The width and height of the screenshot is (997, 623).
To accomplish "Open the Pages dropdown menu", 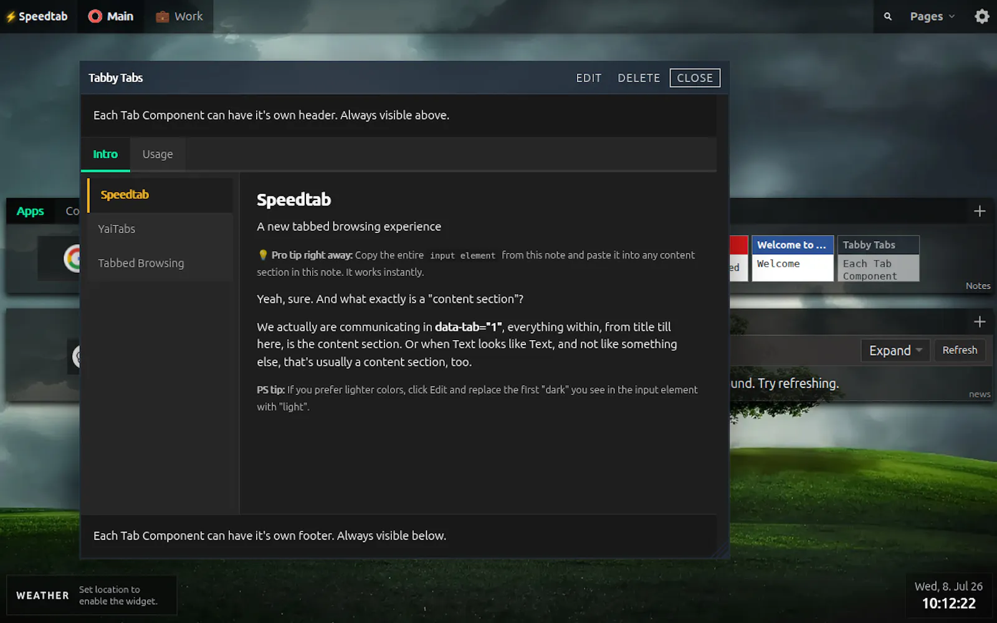I will [x=932, y=17].
